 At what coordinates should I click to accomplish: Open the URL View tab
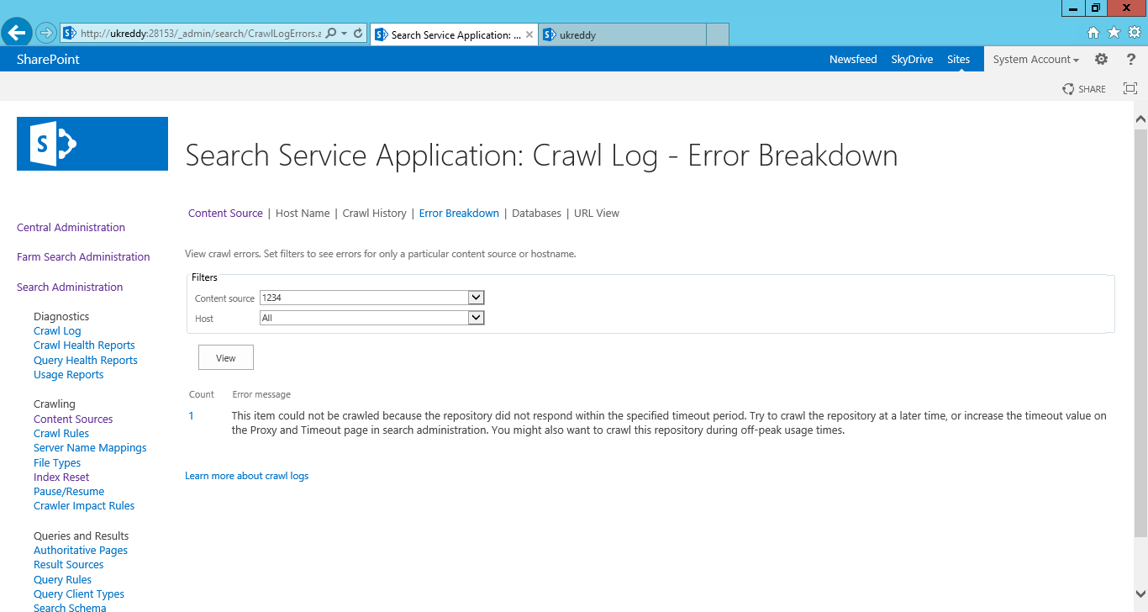point(597,213)
